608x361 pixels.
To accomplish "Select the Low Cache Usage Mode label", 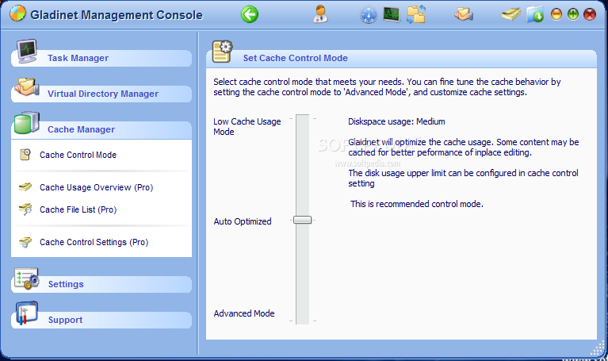I will tap(247, 127).
